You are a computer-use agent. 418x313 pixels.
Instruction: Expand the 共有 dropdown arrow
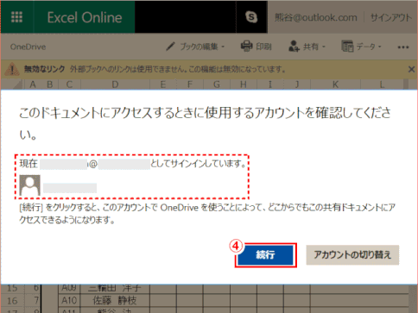(324, 47)
